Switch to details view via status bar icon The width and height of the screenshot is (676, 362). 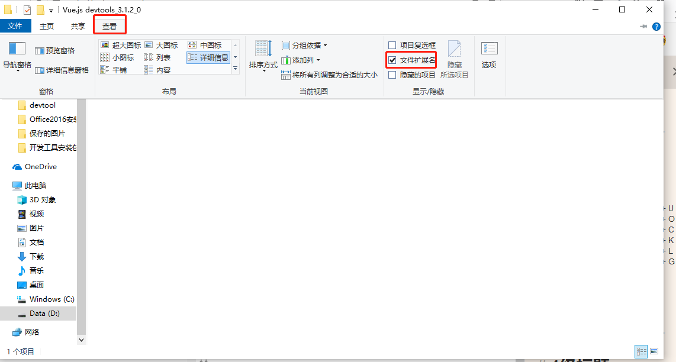(x=642, y=352)
